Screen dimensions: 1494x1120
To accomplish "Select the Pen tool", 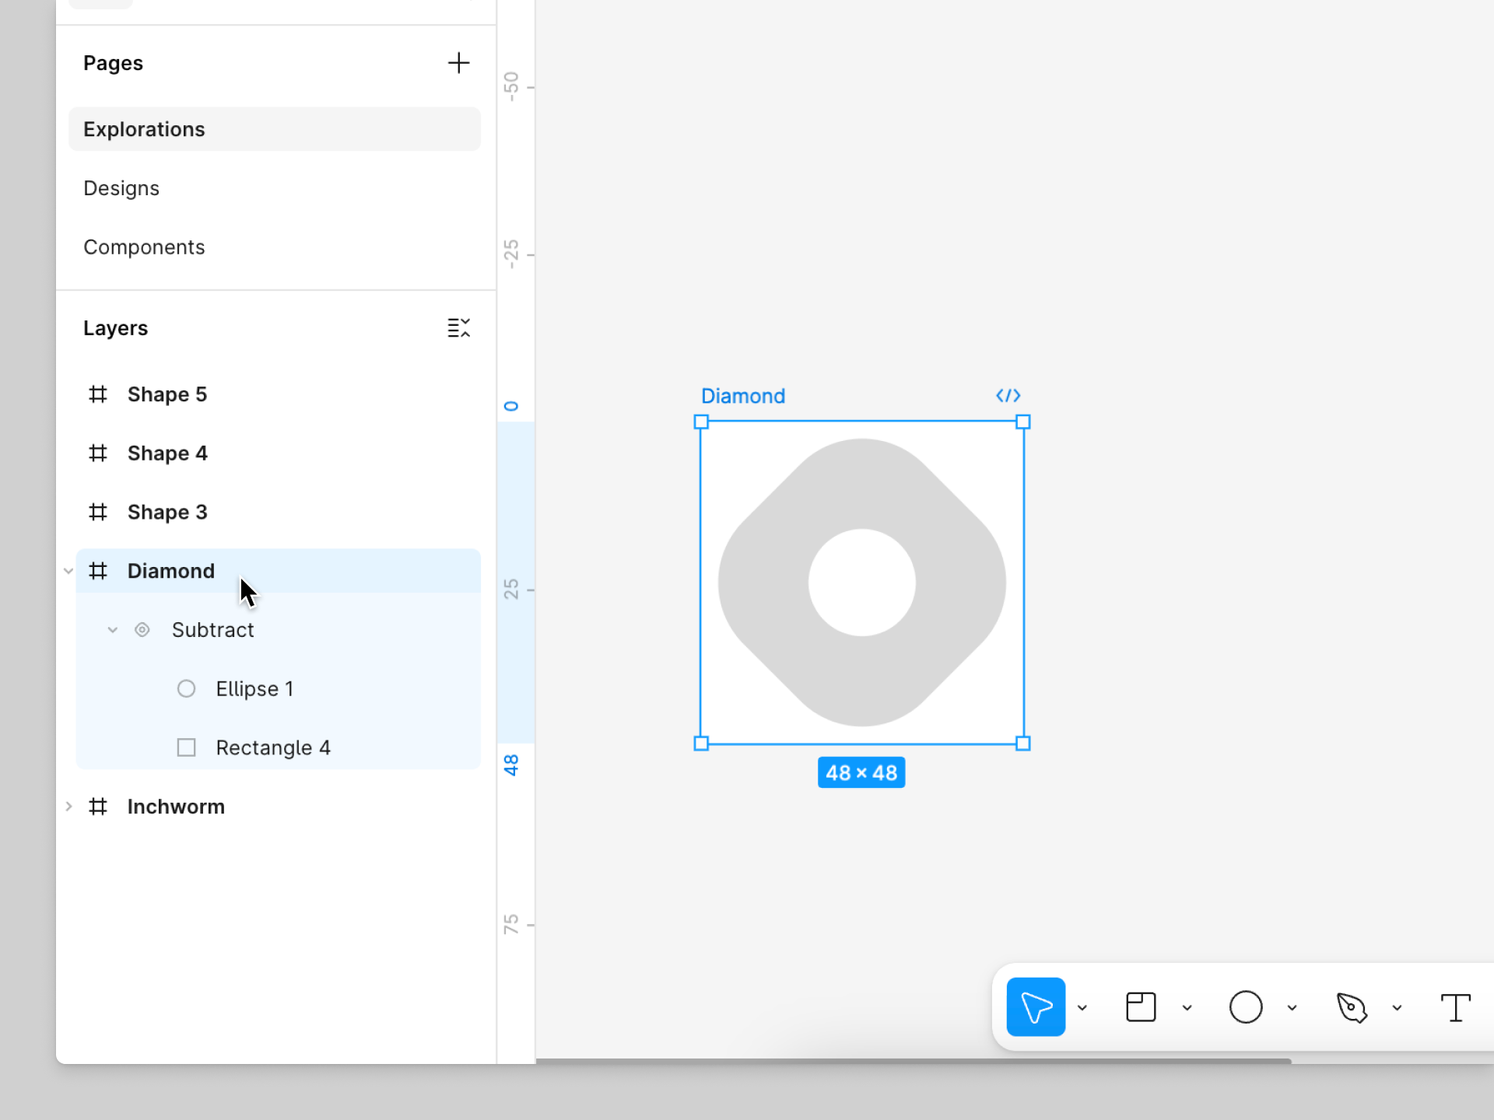I will [1352, 1007].
